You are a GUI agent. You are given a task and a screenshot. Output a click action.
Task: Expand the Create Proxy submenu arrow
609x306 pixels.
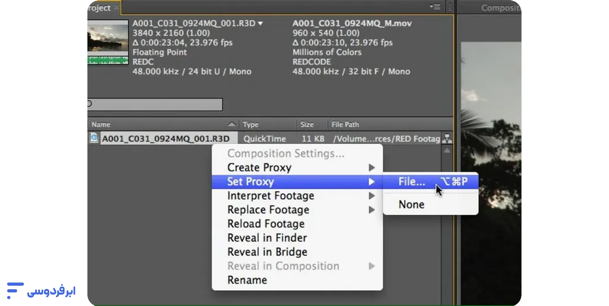click(x=372, y=168)
